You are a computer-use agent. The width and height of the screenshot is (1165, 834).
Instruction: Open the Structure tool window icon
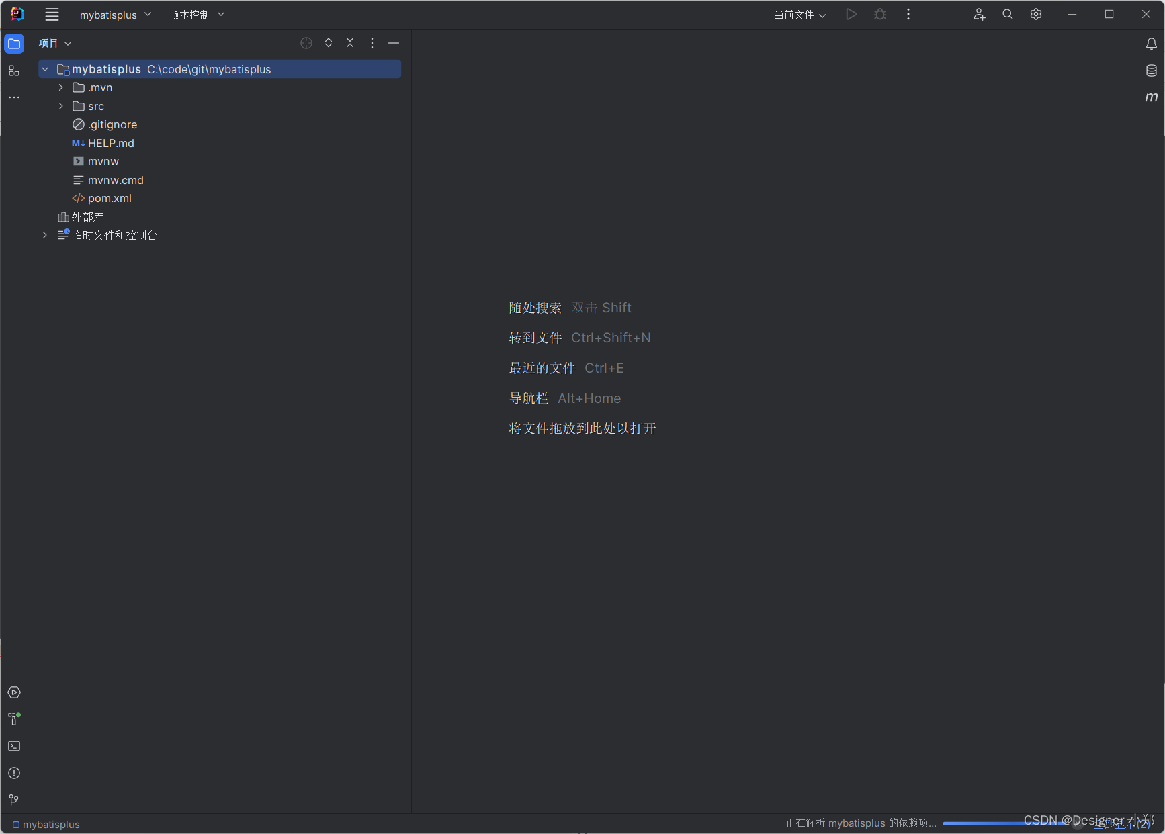[14, 71]
